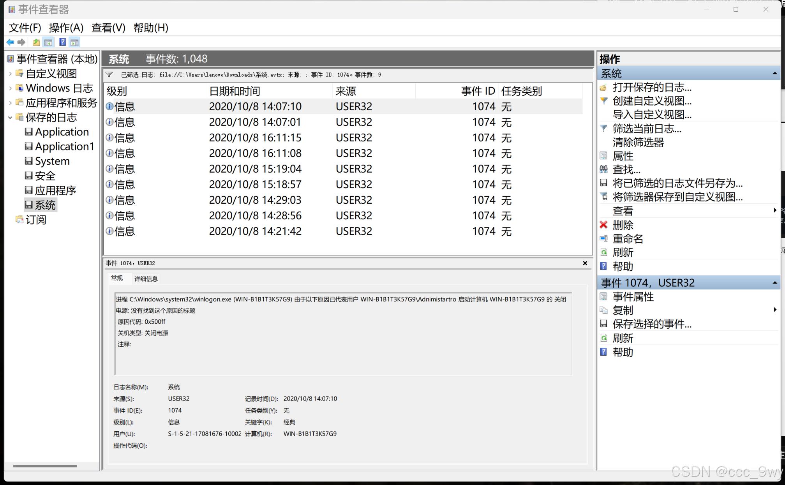
Task: Click the left pane horizontal scrollbar
Action: [x=45, y=466]
